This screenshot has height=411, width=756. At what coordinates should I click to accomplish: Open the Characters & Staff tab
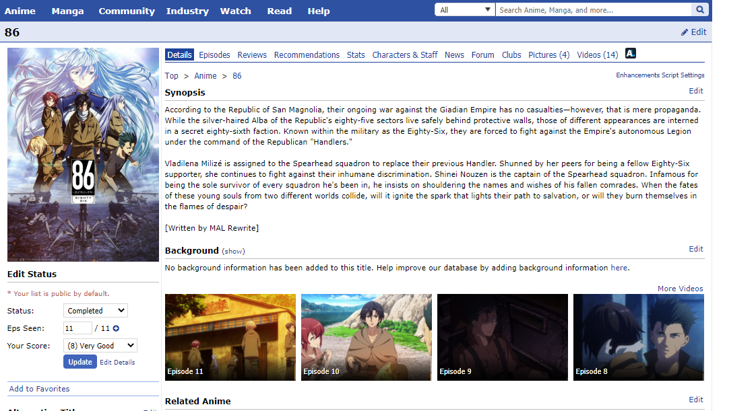click(x=404, y=55)
